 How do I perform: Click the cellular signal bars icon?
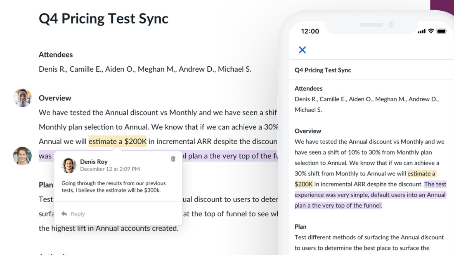click(x=421, y=31)
